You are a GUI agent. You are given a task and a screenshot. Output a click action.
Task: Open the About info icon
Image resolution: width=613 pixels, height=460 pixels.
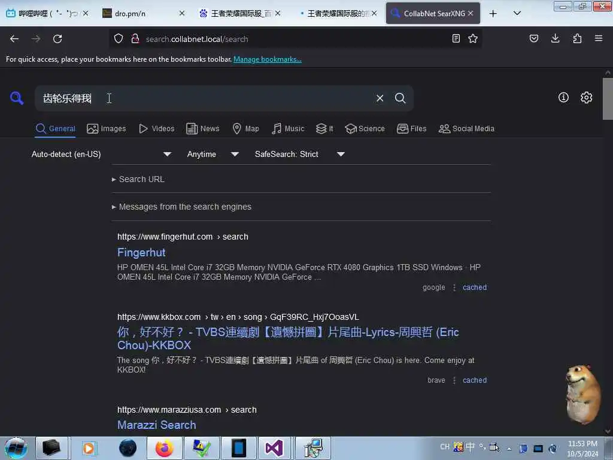[563, 98]
